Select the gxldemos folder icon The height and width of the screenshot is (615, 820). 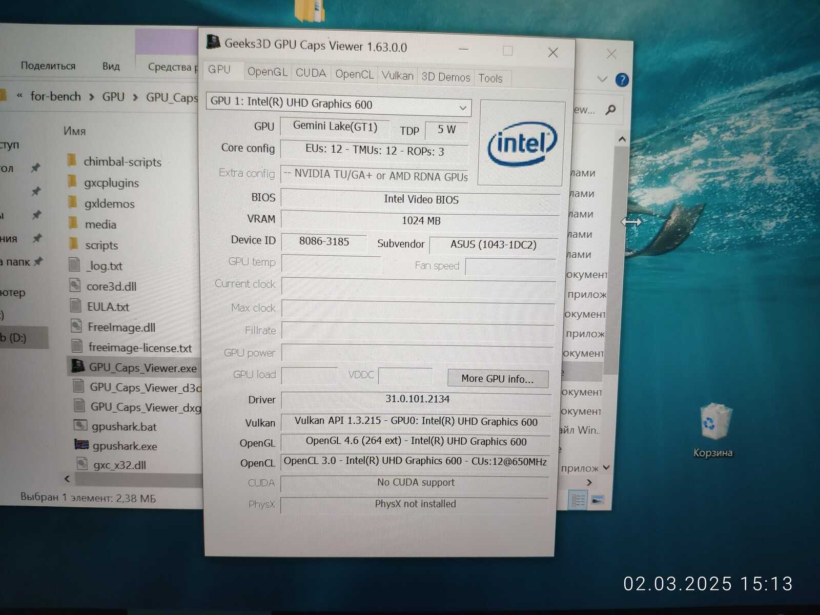73,202
